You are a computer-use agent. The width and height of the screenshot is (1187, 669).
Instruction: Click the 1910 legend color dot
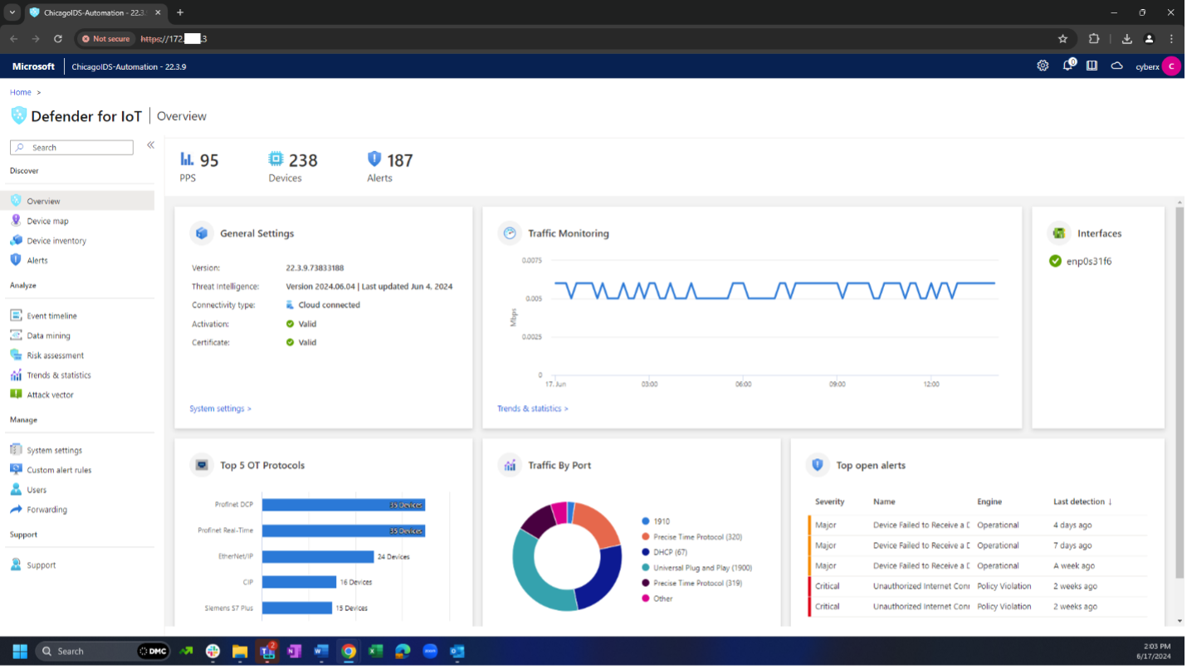click(x=645, y=521)
